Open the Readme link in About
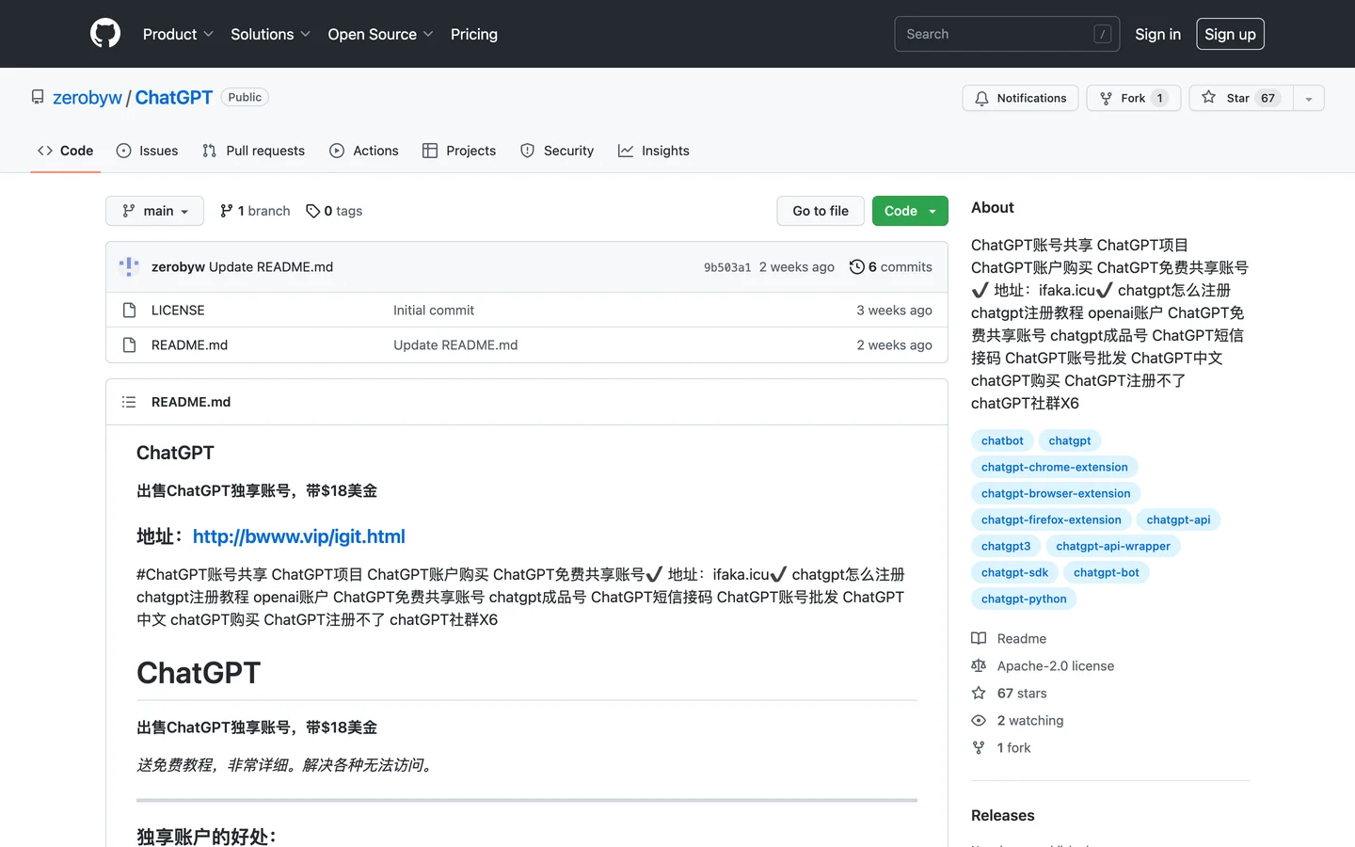1355x847 pixels. click(1009, 638)
